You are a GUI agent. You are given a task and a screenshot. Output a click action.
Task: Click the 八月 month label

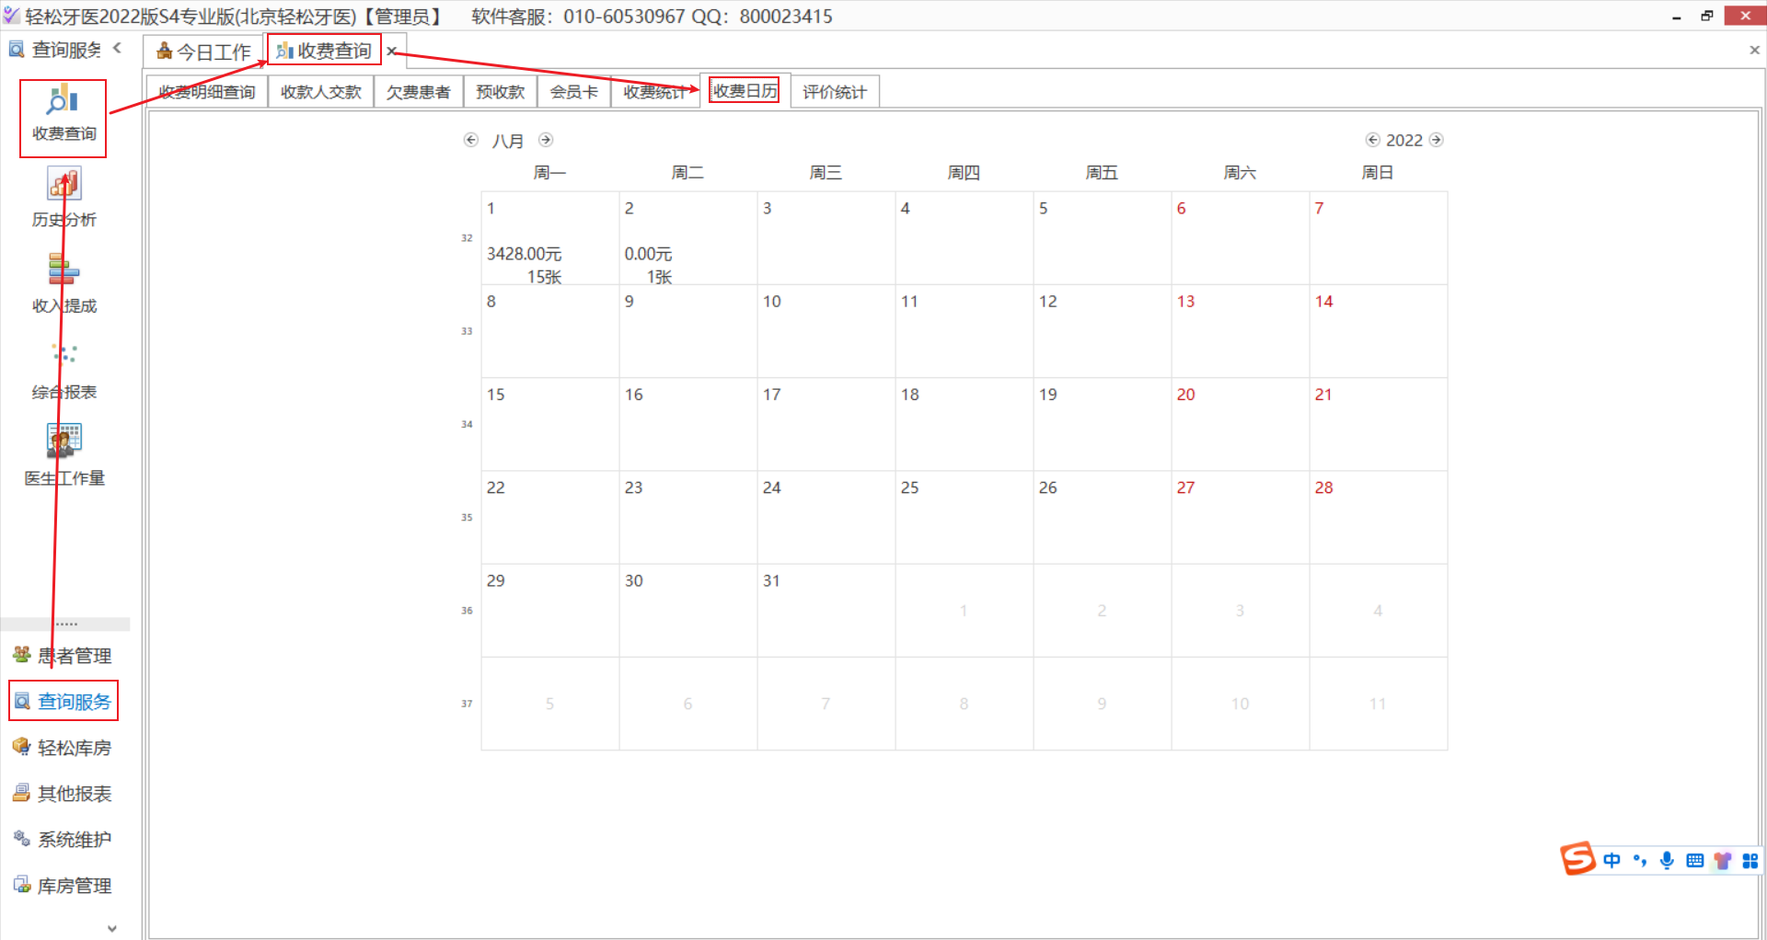coord(508,141)
